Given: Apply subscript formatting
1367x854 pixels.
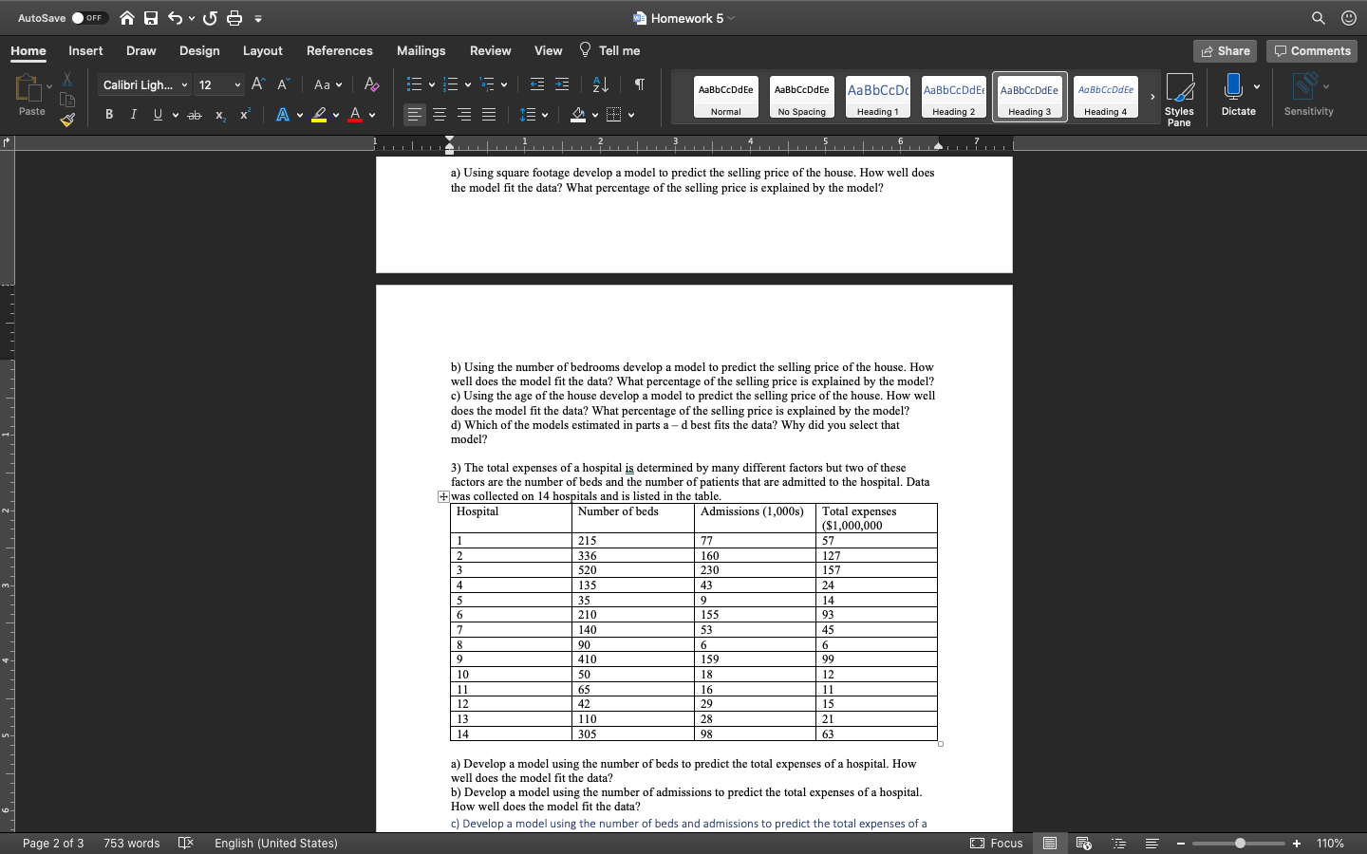Looking at the screenshot, I should 219,115.
